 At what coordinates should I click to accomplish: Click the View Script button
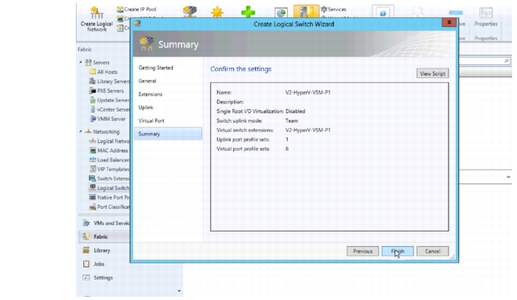tap(432, 73)
